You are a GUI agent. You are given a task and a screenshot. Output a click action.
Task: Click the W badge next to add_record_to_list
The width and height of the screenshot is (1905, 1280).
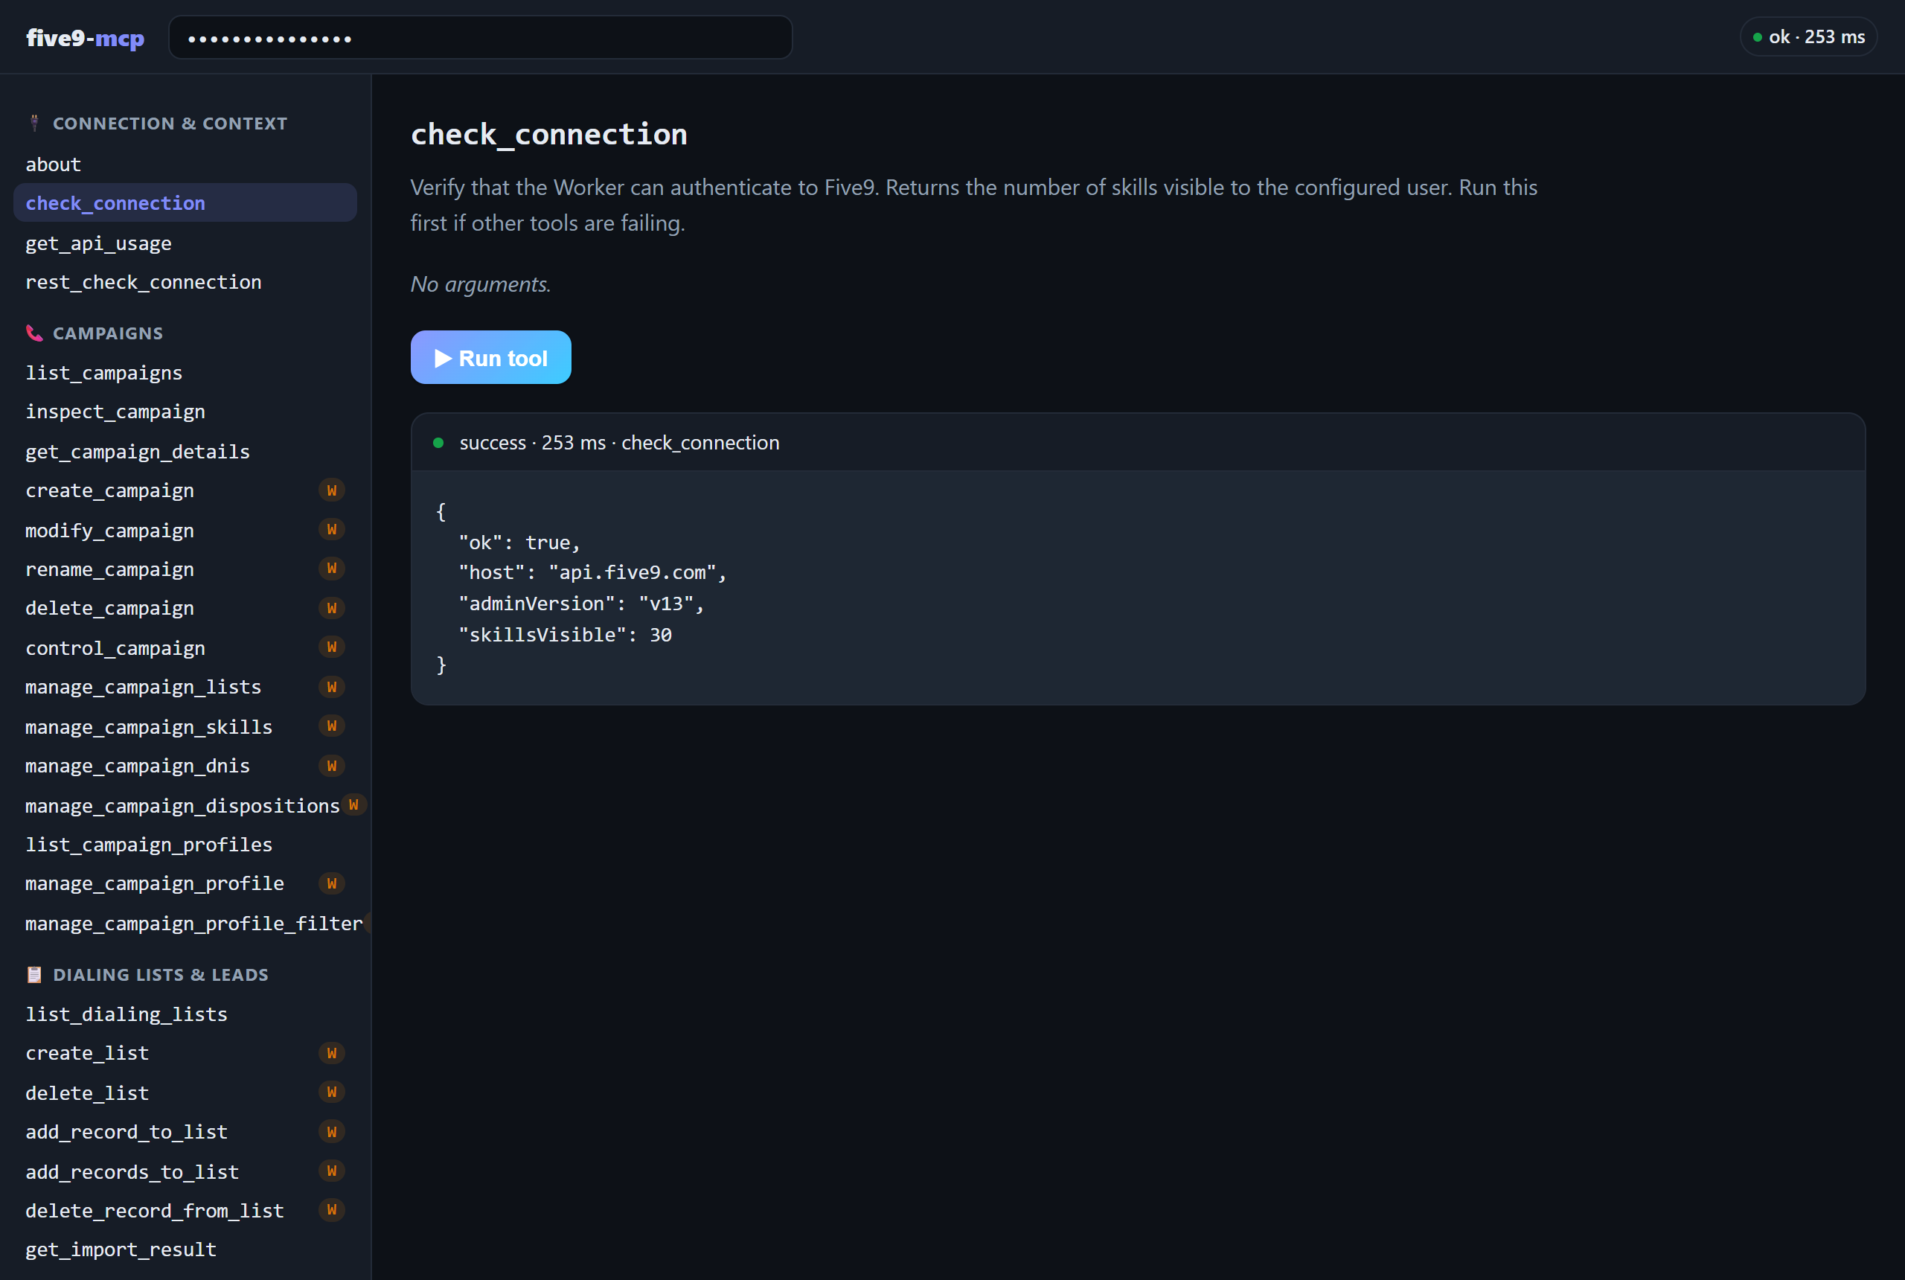331,1131
